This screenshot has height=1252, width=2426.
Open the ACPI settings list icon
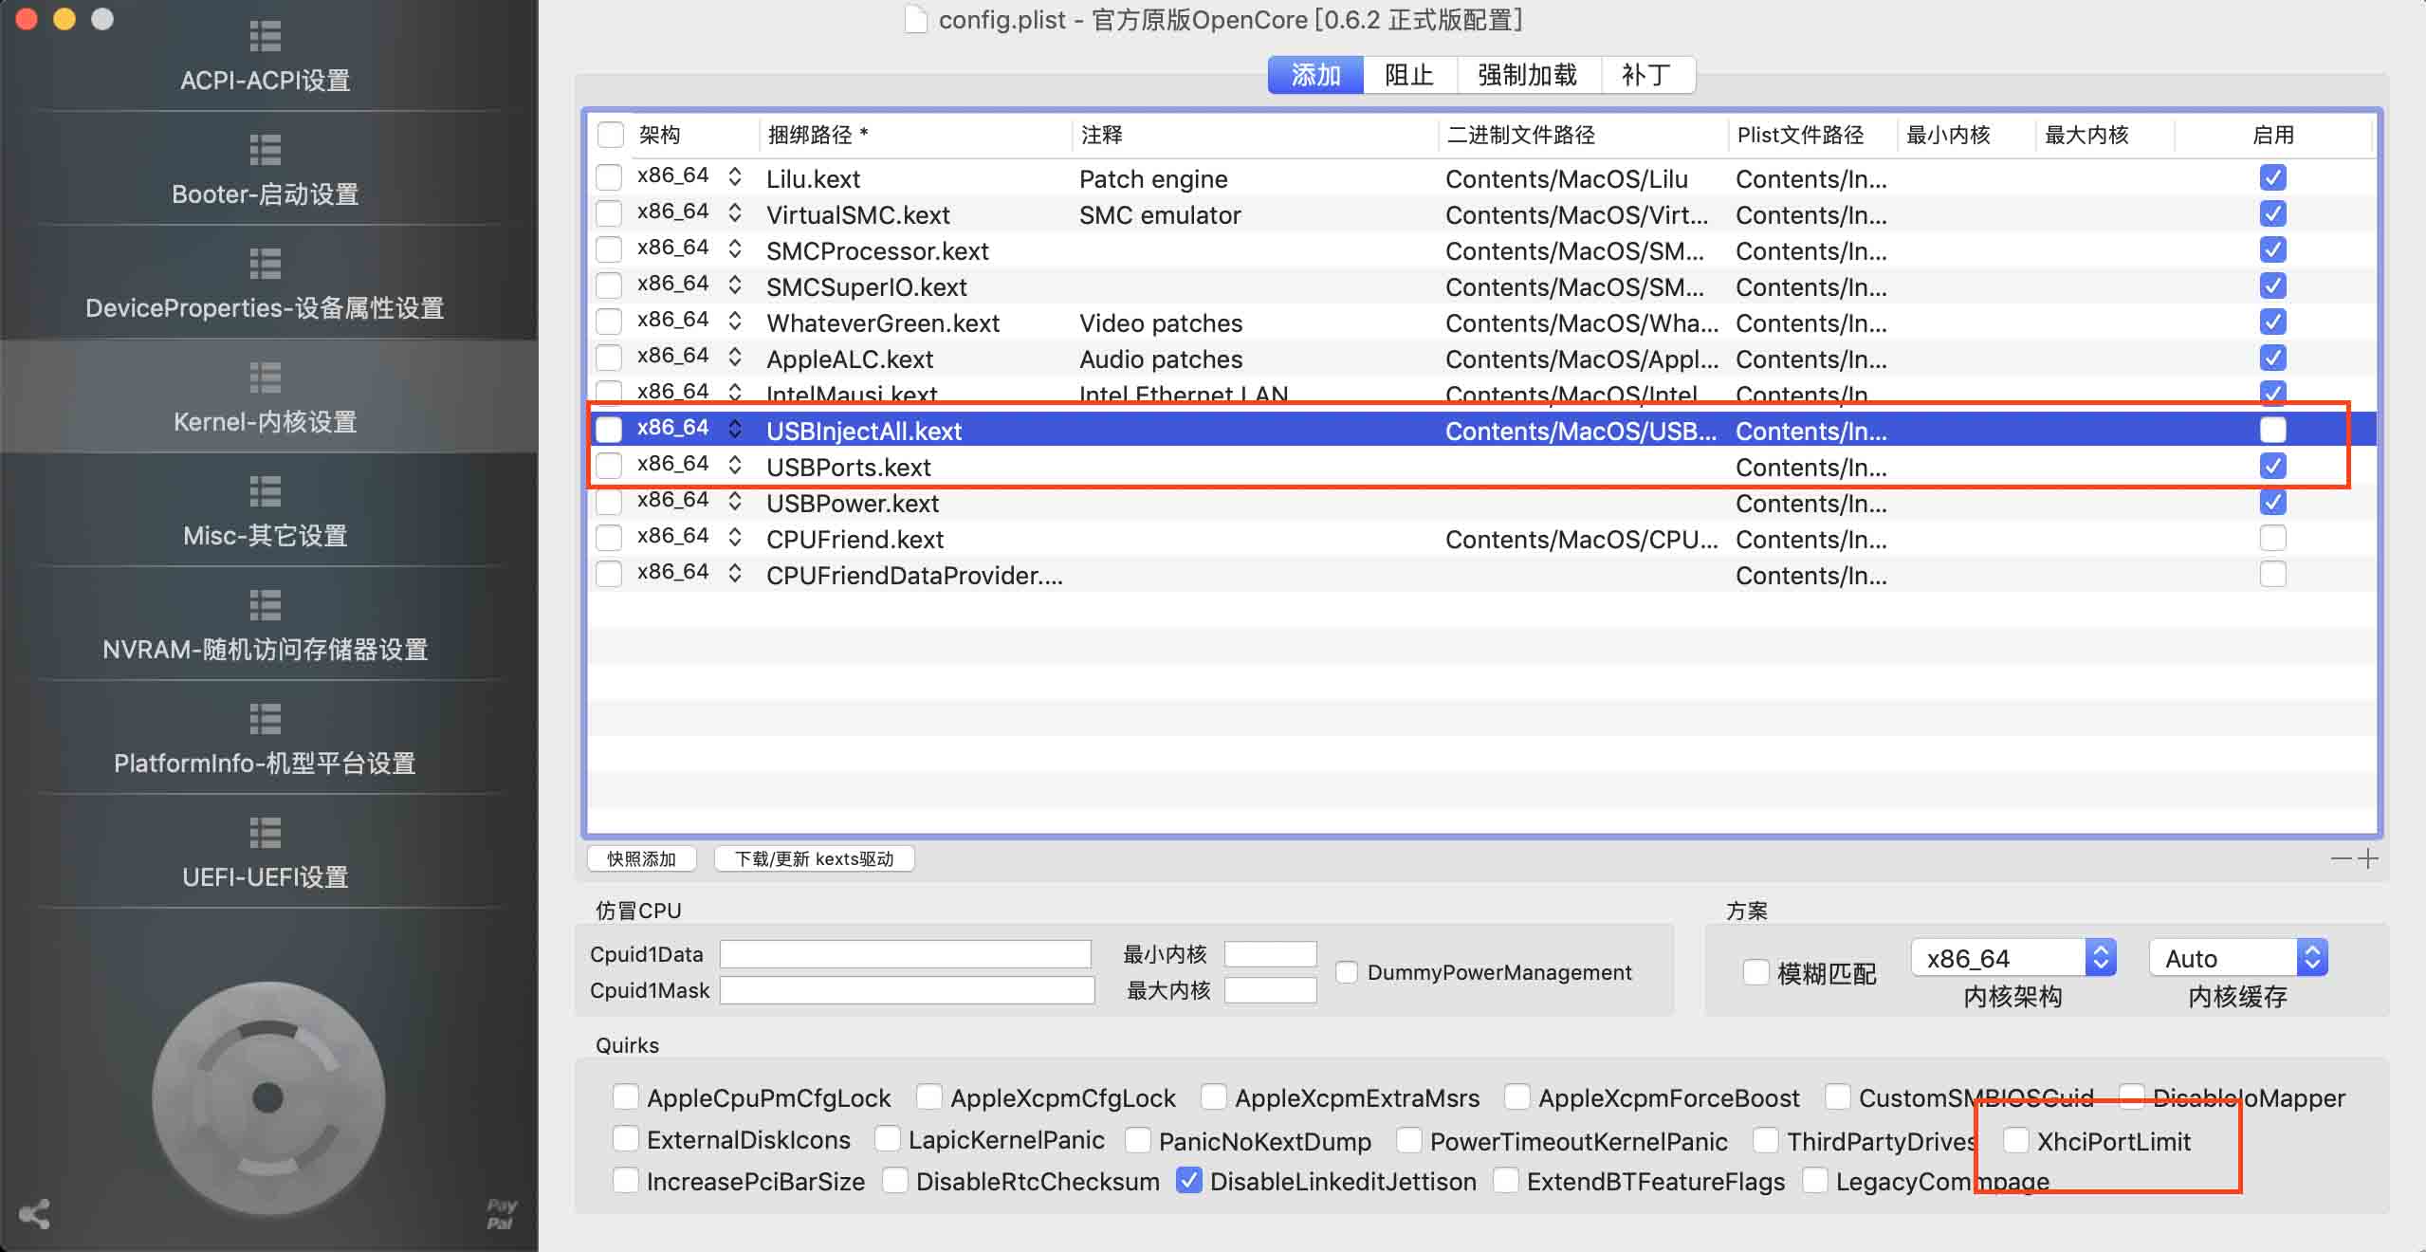click(265, 36)
